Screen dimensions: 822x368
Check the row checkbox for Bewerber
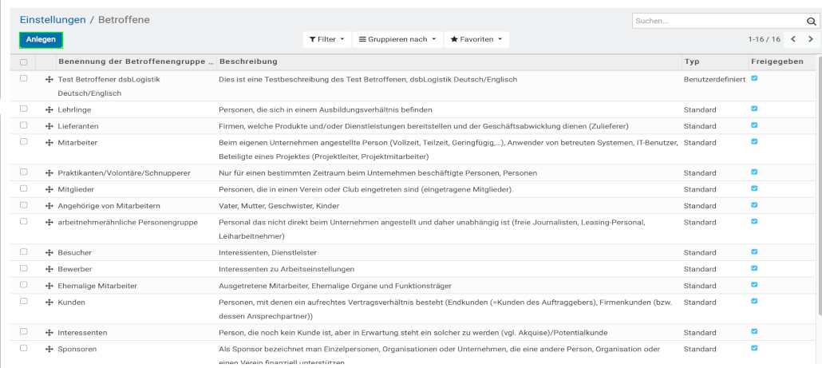point(23,269)
